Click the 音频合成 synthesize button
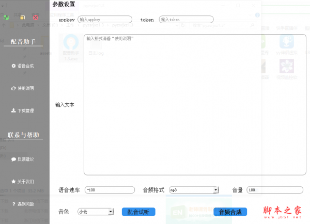 (x=230, y=212)
